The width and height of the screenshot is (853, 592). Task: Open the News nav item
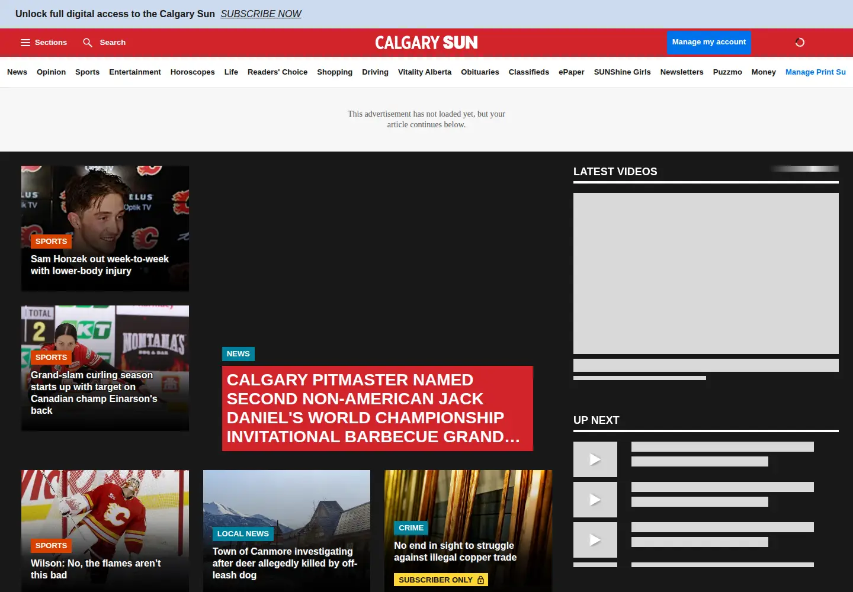pyautogui.click(x=17, y=72)
